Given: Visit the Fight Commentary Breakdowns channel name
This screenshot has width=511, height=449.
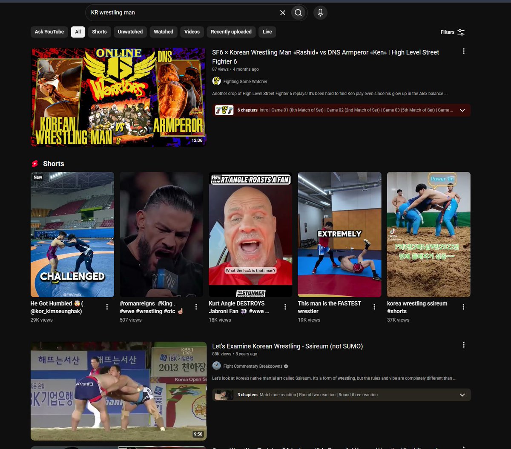Looking at the screenshot, I should tap(253, 366).
